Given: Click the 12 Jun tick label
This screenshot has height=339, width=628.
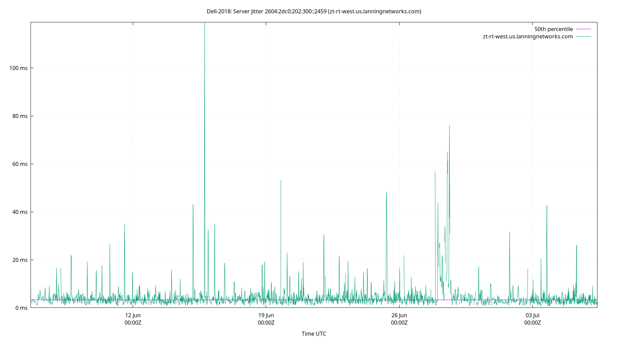Looking at the screenshot, I should tap(133, 315).
